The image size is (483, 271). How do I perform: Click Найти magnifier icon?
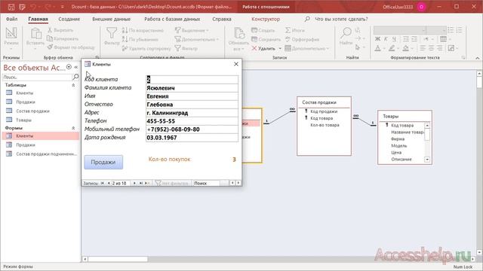(x=346, y=32)
